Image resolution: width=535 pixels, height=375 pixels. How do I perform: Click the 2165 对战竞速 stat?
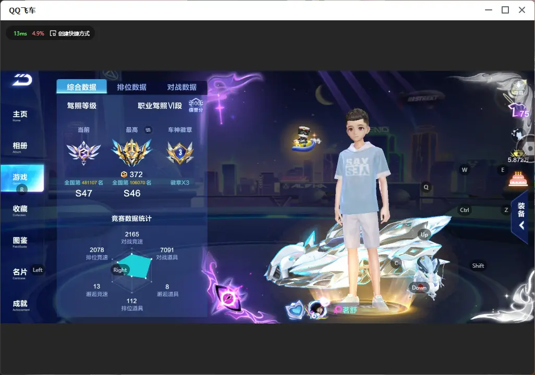(x=132, y=238)
